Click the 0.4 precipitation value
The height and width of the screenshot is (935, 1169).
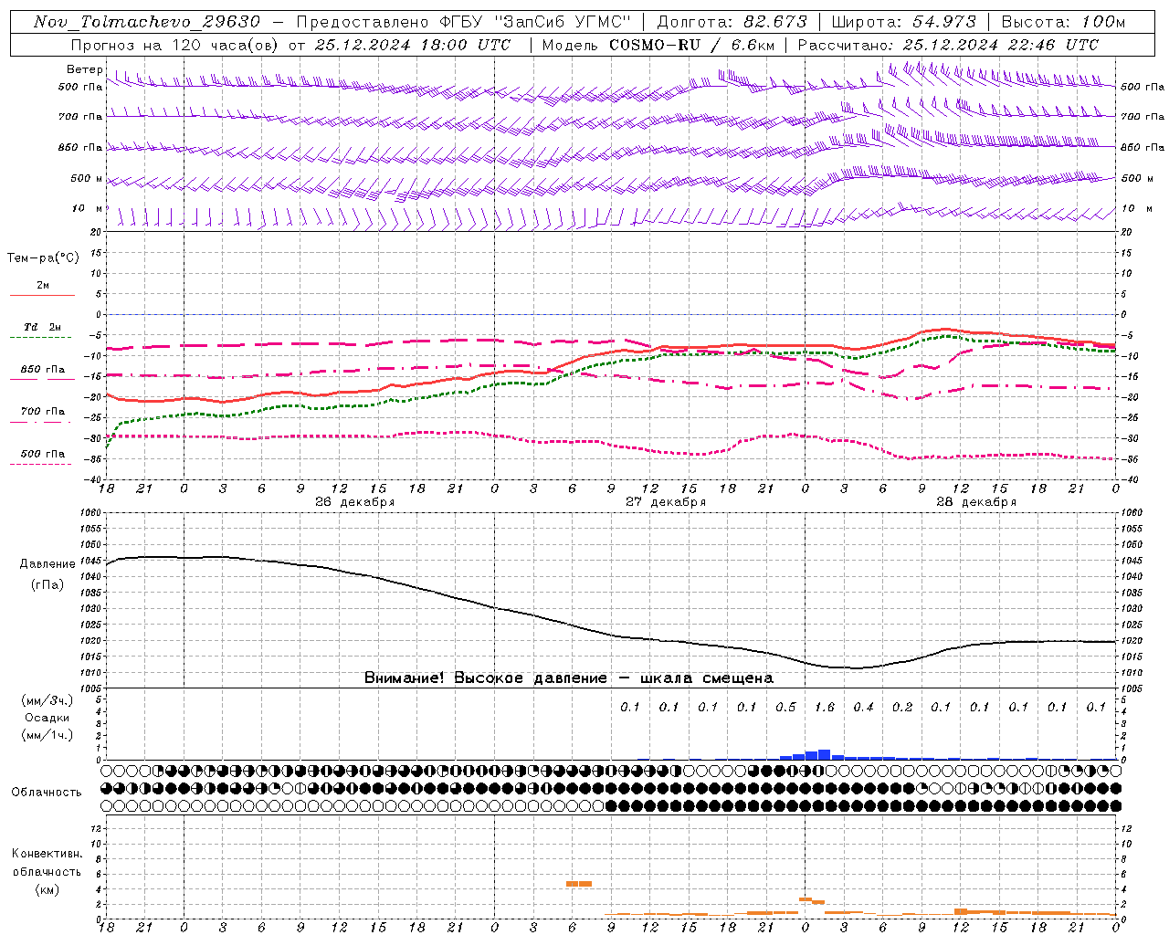863,707
